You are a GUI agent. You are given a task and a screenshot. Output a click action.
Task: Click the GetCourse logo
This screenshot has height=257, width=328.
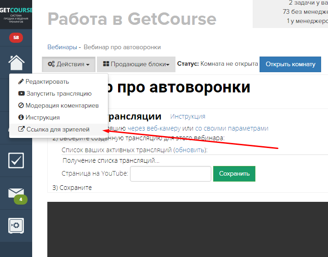(16, 14)
